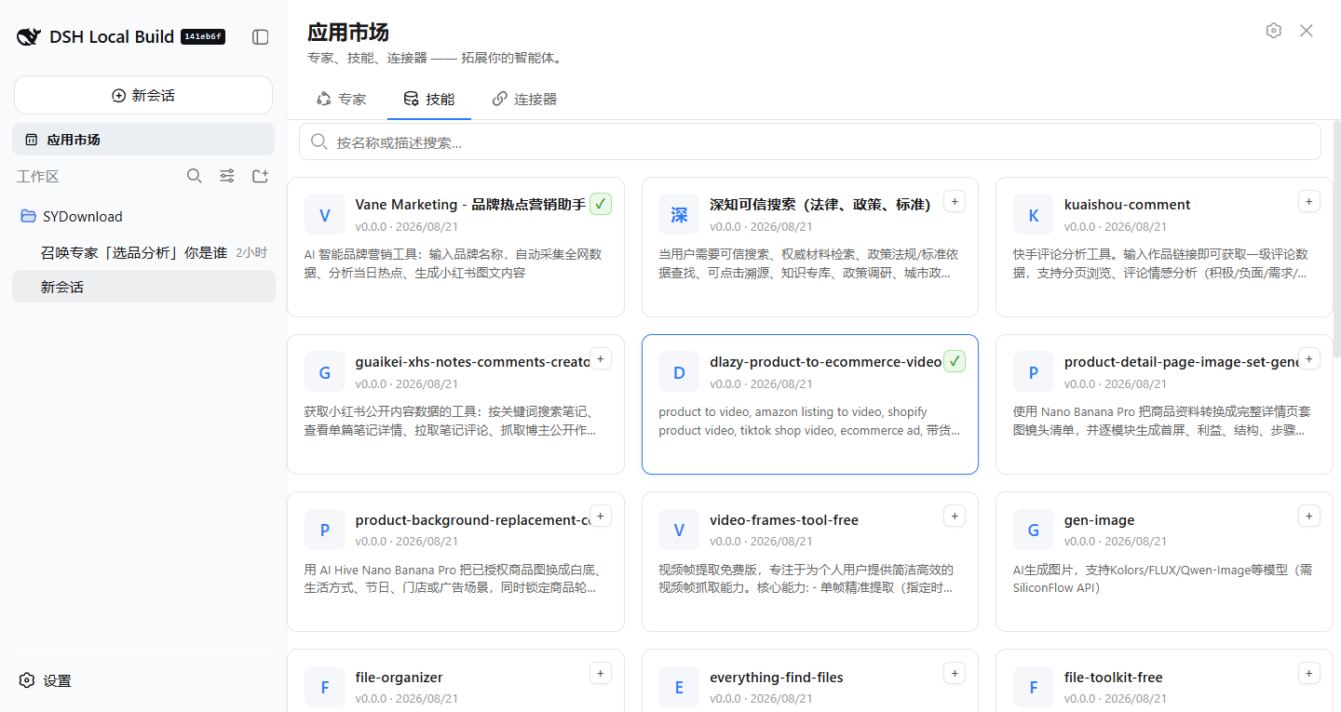
Task: Collapse the sidebar with the panel icon
Action: pos(261,37)
